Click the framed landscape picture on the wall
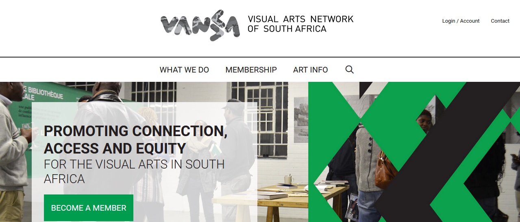520x222 pixels. pos(301,120)
